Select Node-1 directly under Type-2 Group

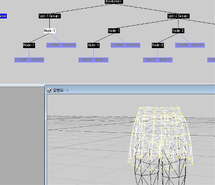[x=114, y=31]
